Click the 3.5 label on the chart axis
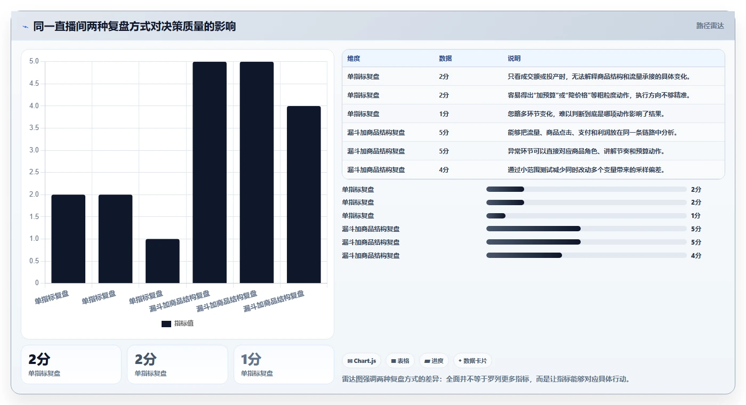 click(34, 128)
